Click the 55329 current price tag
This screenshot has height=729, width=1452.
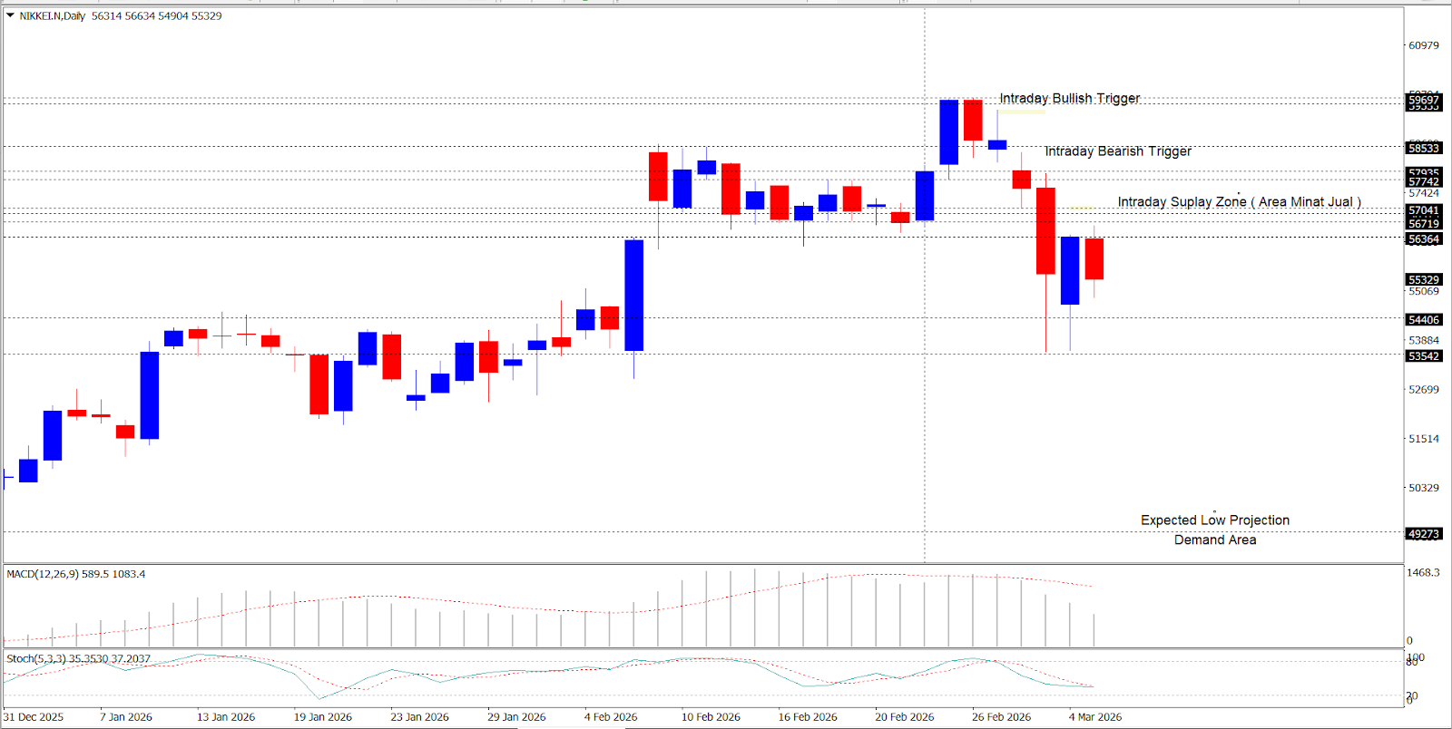point(1423,280)
